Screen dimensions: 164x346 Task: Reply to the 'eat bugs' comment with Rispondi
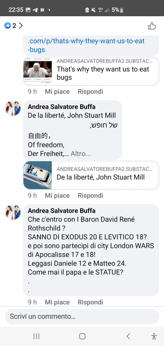pyautogui.click(x=90, y=92)
